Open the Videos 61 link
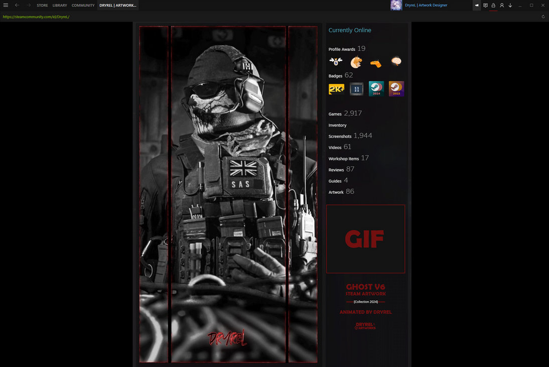 click(x=340, y=147)
